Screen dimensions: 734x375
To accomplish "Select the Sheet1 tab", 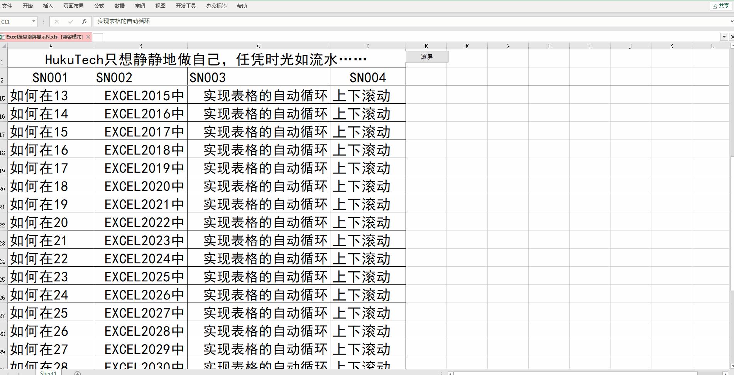I will 48,373.
